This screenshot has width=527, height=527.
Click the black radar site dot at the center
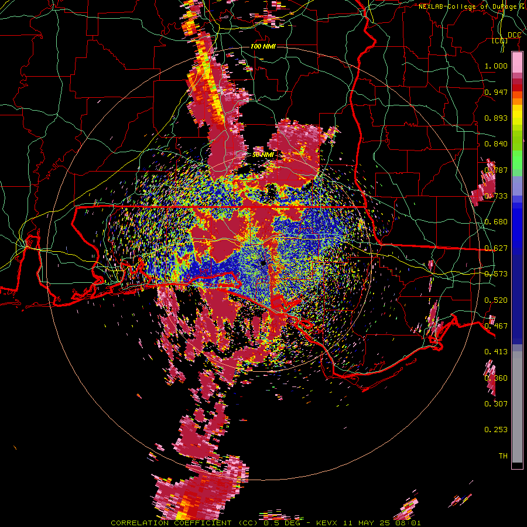(x=263, y=263)
